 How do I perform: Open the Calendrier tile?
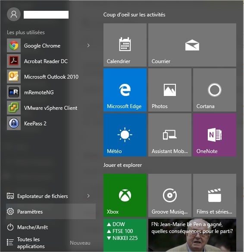[125, 45]
